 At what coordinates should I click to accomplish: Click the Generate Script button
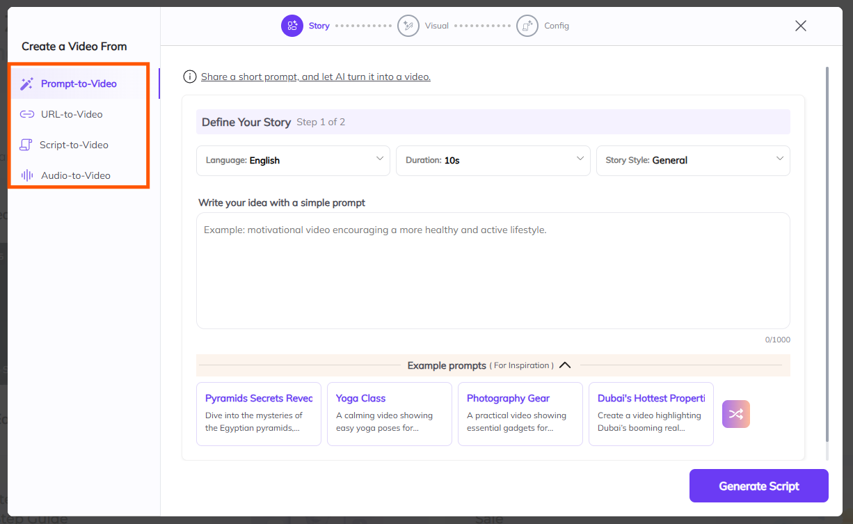759,486
